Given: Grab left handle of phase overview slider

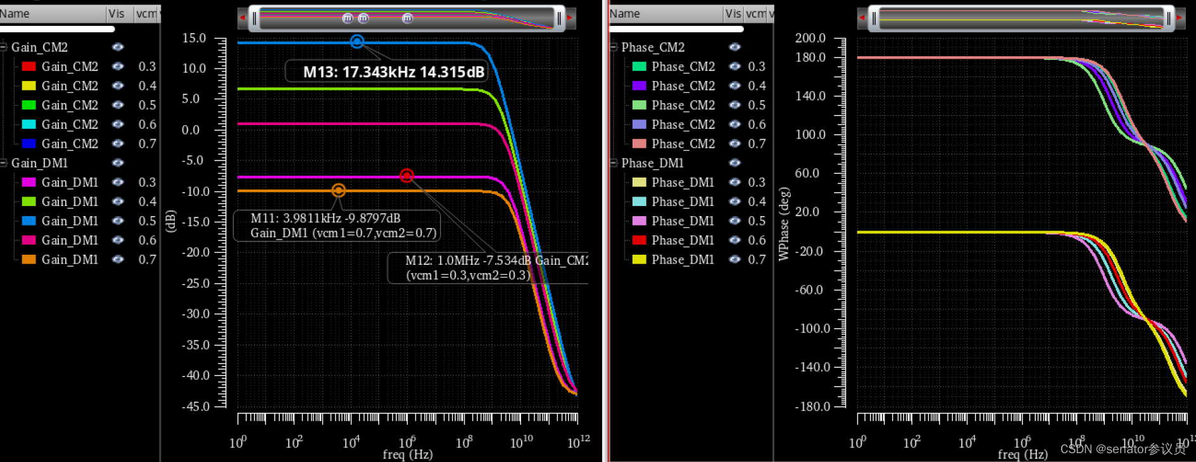Looking at the screenshot, I should click(x=874, y=18).
